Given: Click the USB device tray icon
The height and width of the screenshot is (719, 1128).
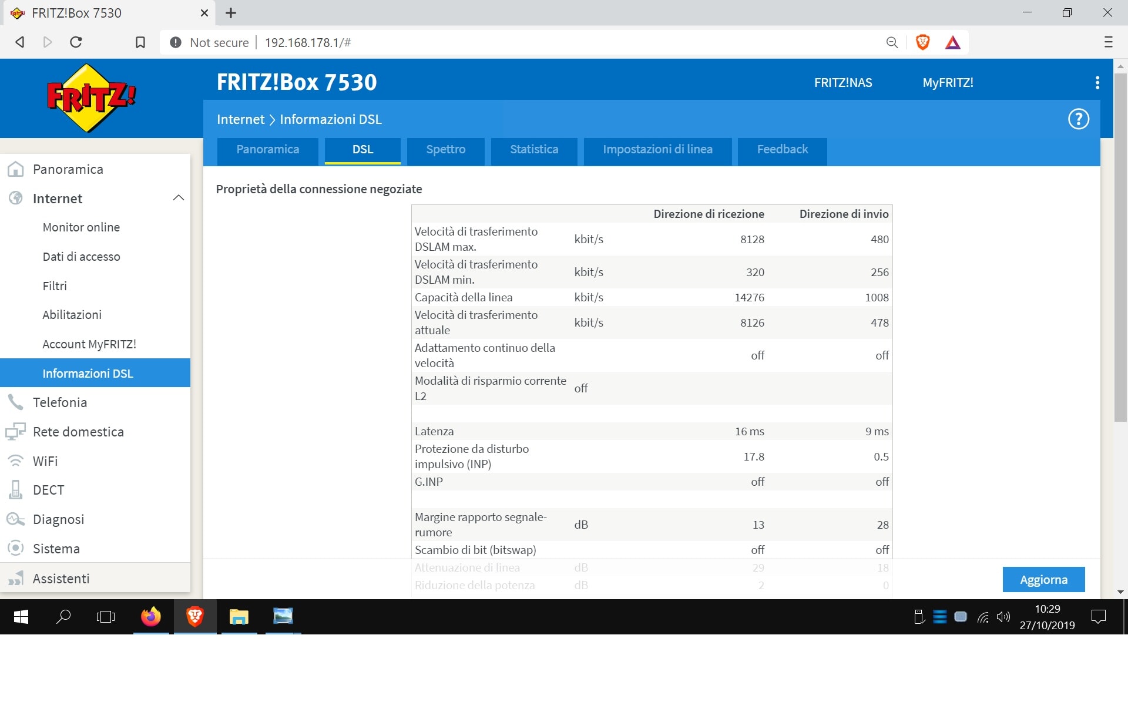Looking at the screenshot, I should [919, 617].
